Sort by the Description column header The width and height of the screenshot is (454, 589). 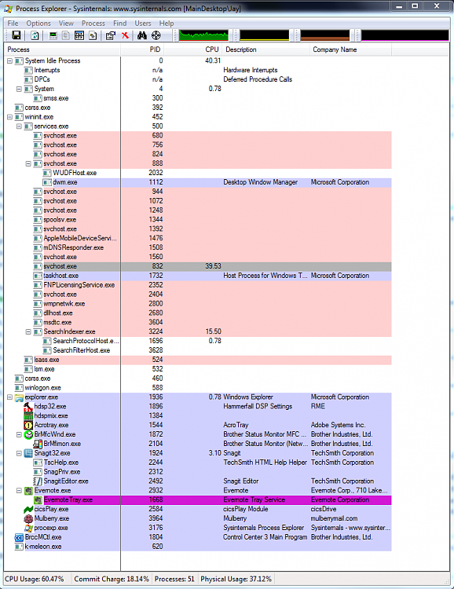pos(265,49)
